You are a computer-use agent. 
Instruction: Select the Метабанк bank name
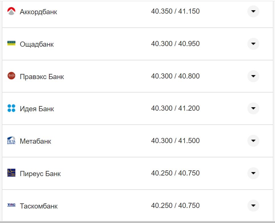point(36,141)
